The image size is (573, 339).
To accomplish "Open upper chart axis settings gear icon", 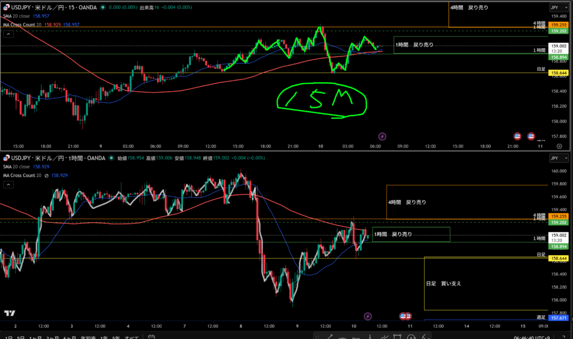I will (x=559, y=146).
